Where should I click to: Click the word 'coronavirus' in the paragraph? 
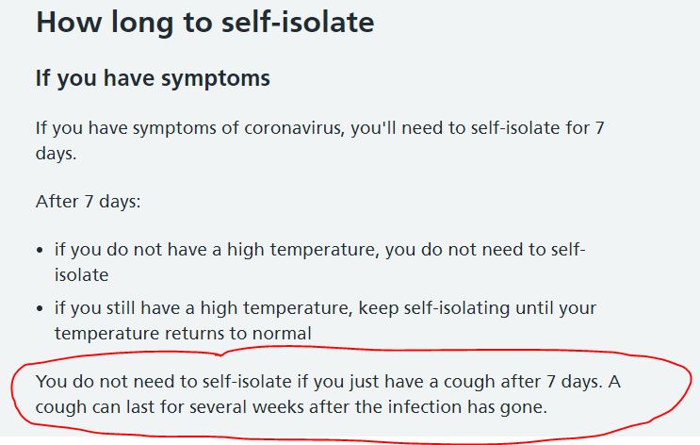(294, 128)
